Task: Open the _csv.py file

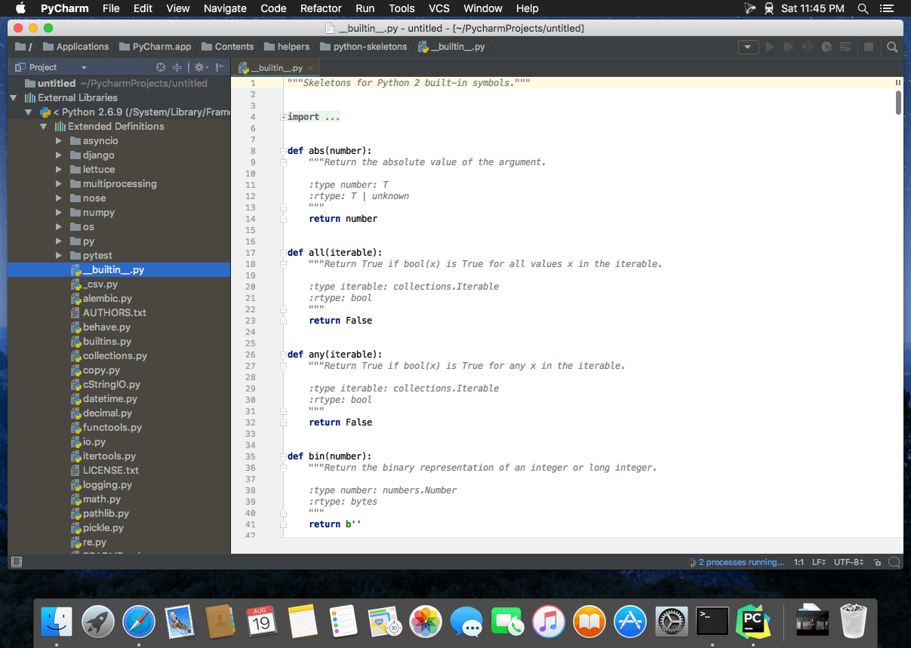Action: (x=100, y=284)
